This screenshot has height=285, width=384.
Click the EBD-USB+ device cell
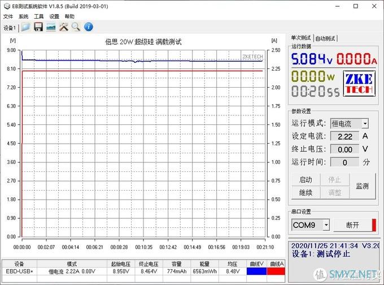19,271
